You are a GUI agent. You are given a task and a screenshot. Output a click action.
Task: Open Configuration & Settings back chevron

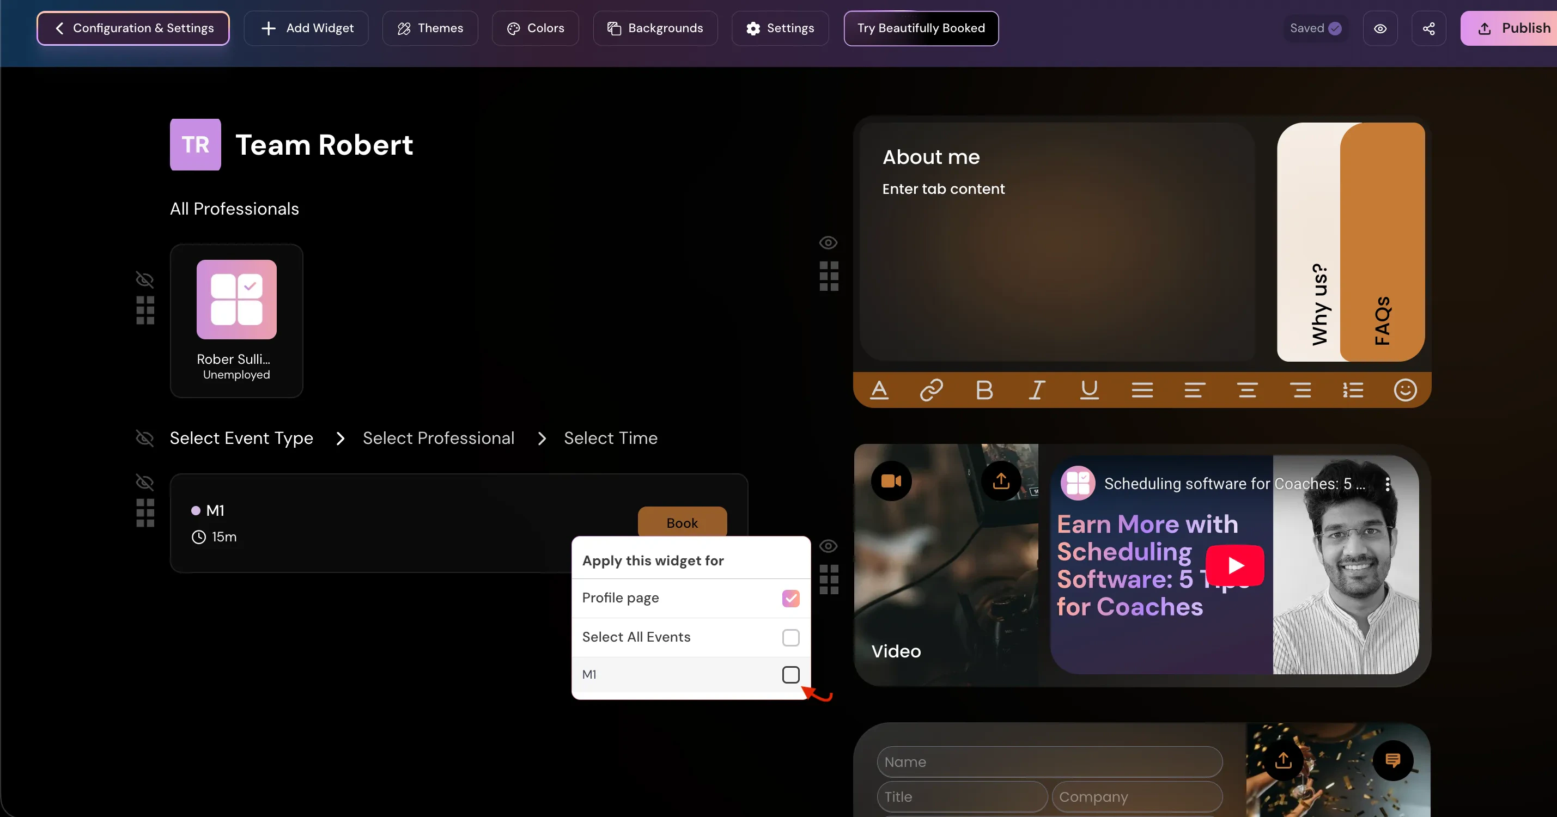tap(59, 28)
